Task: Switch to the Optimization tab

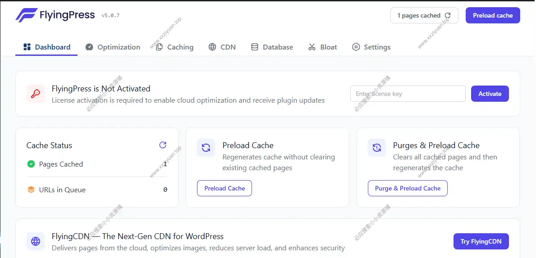Action: click(113, 47)
